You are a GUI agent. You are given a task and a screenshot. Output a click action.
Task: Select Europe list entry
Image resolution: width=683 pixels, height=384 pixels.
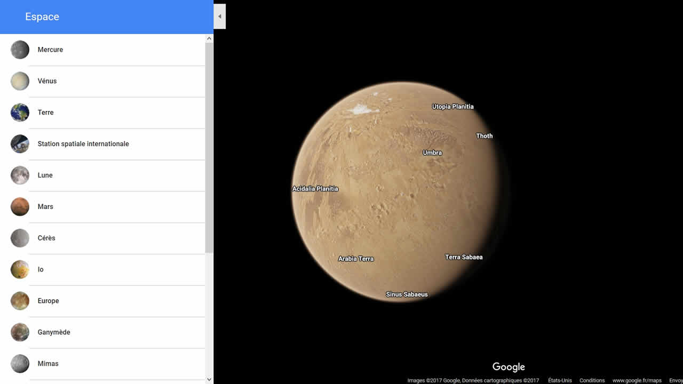102,301
